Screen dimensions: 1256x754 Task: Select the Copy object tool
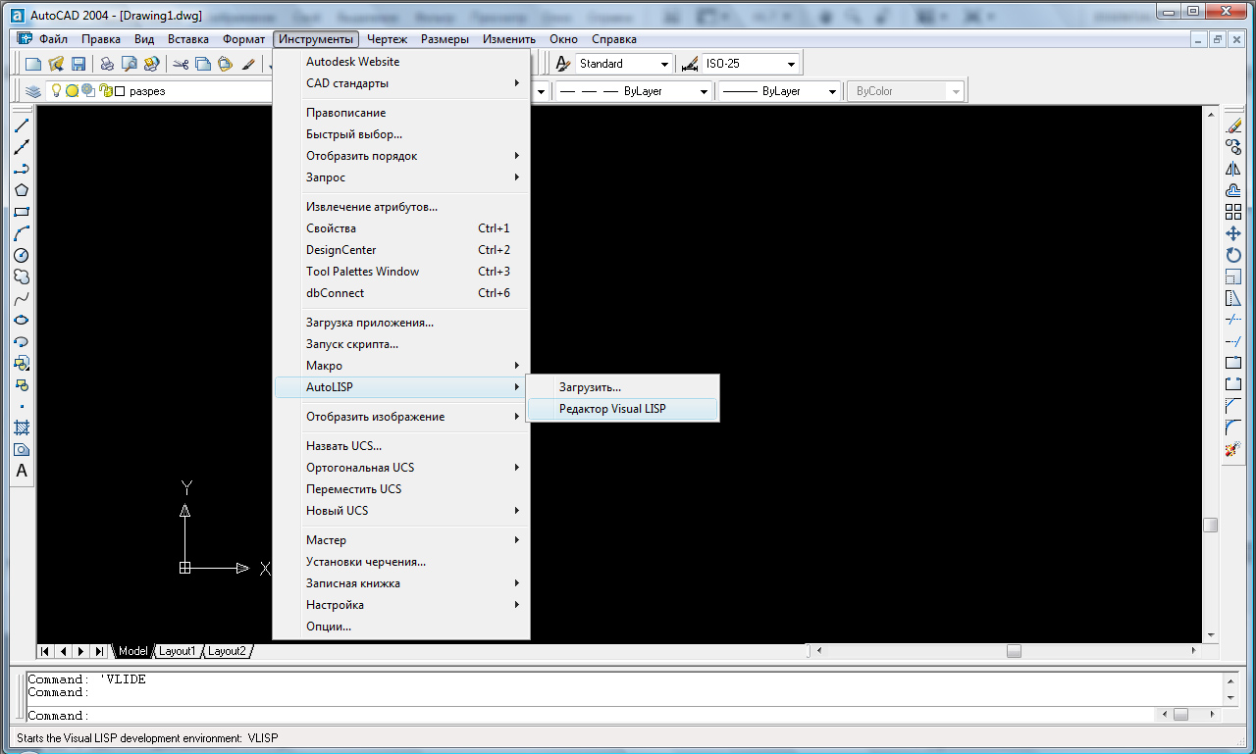click(1233, 147)
